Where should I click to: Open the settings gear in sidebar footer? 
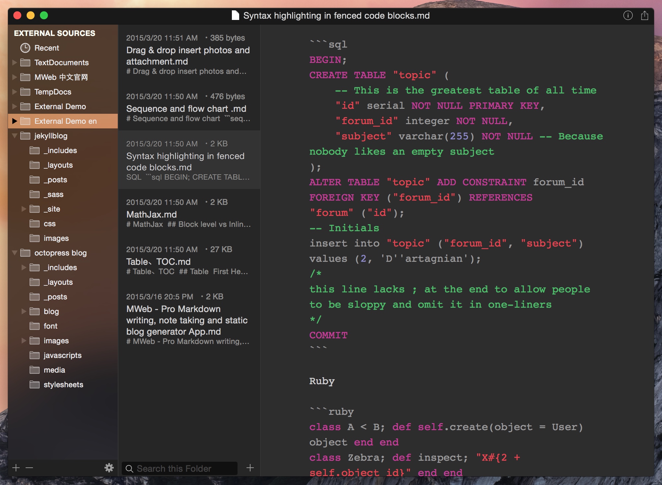109,468
